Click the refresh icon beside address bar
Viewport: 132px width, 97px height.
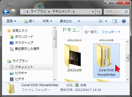99,12
